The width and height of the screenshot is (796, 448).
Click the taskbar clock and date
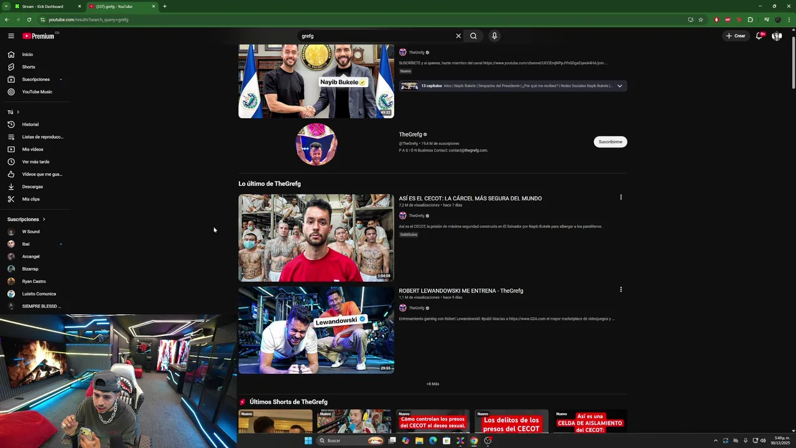(782, 441)
